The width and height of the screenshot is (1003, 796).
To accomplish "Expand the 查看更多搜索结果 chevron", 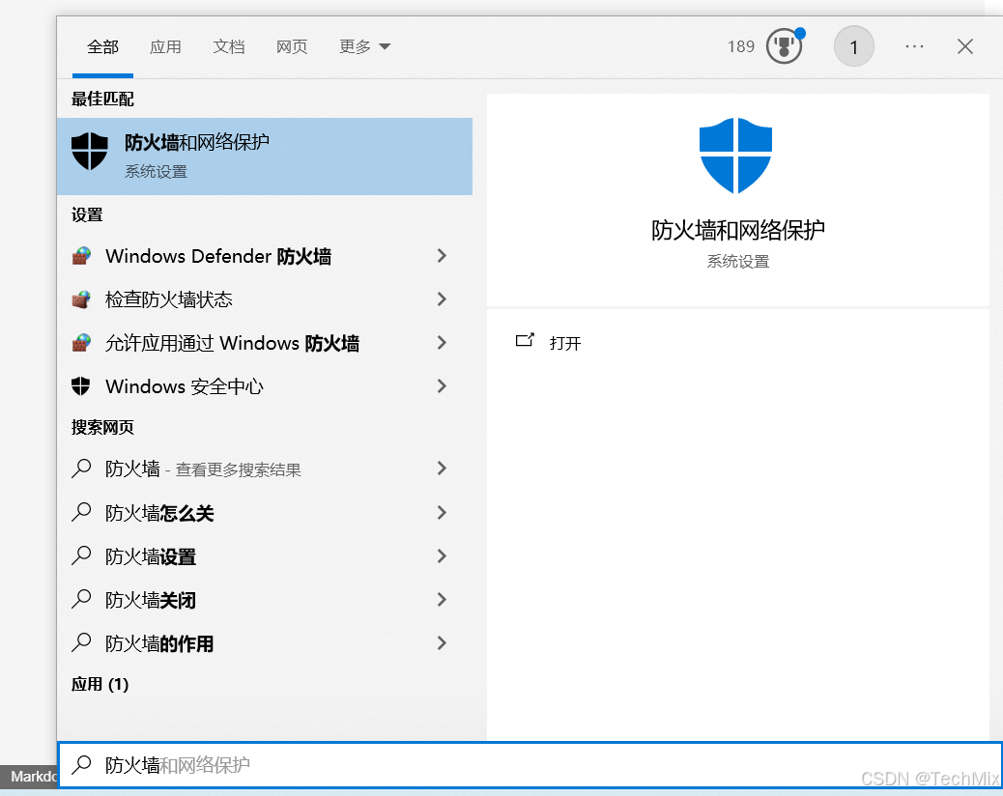I will pyautogui.click(x=442, y=469).
